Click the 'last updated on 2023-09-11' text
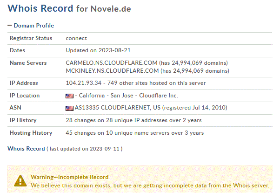273x193 pixels. point(84,149)
